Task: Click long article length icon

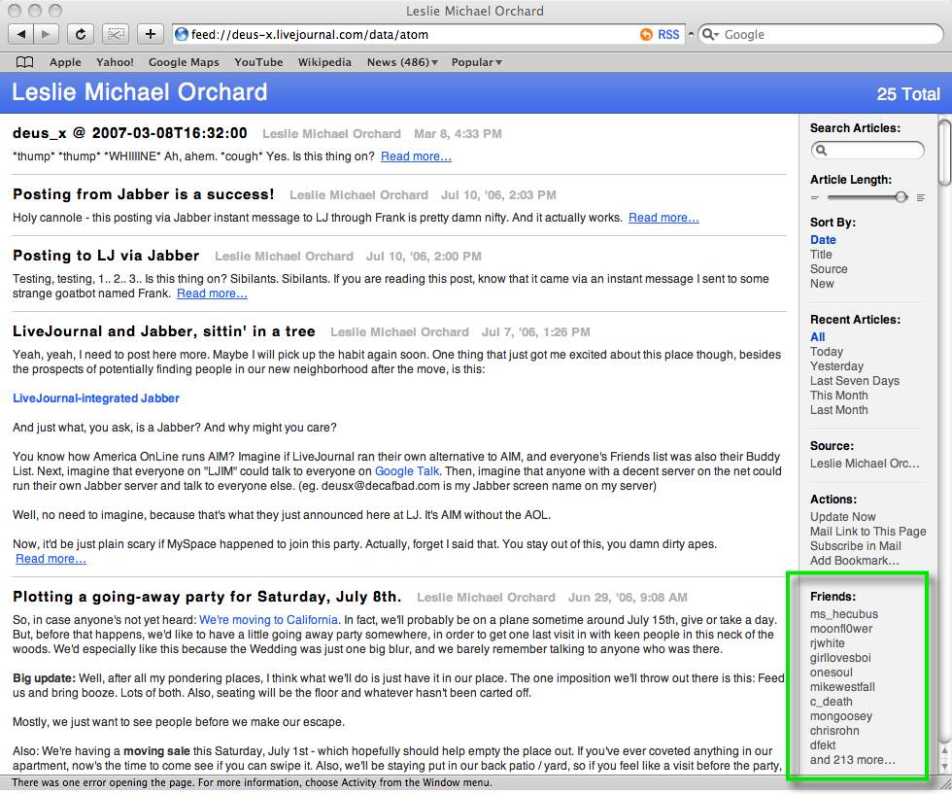Action: coord(921,197)
